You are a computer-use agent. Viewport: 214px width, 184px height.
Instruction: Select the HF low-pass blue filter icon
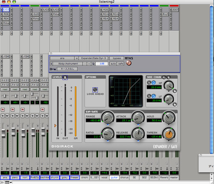pos(154,83)
